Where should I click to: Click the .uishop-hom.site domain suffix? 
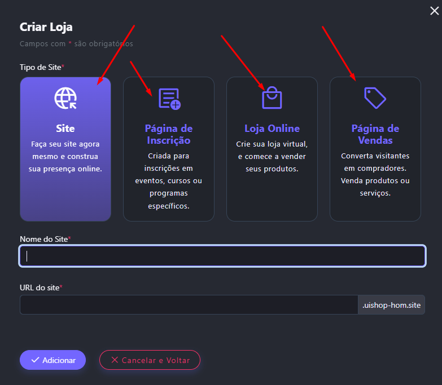point(391,305)
